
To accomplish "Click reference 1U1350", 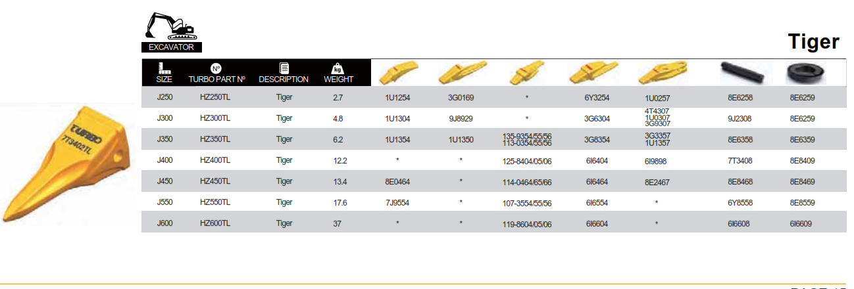I will coord(461,140).
